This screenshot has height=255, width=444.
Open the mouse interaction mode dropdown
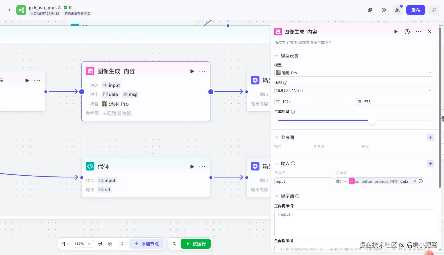65,244
